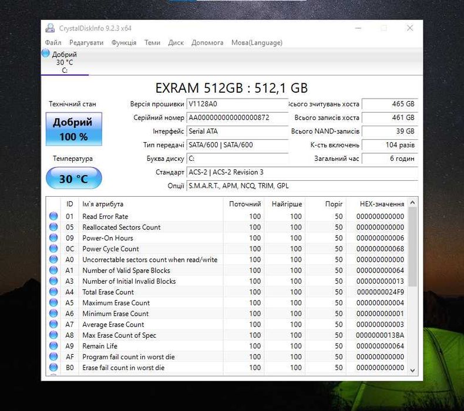The width and height of the screenshot is (464, 411).
Task: Click the serial number field AA000000000000000872
Action: point(237,117)
